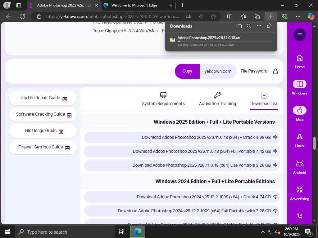Switch to Activation Training tab
Viewport: 318px width, 238px height.
click(217, 99)
